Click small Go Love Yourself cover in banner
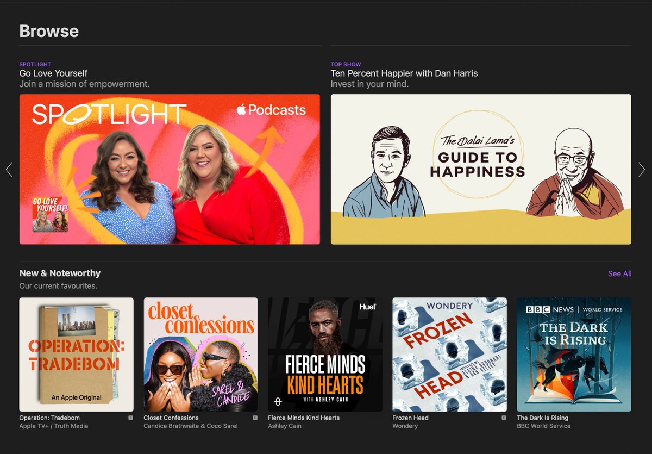Image resolution: width=652 pixels, height=454 pixels. point(50,214)
